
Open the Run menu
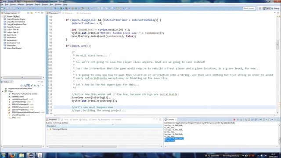point(51,4)
